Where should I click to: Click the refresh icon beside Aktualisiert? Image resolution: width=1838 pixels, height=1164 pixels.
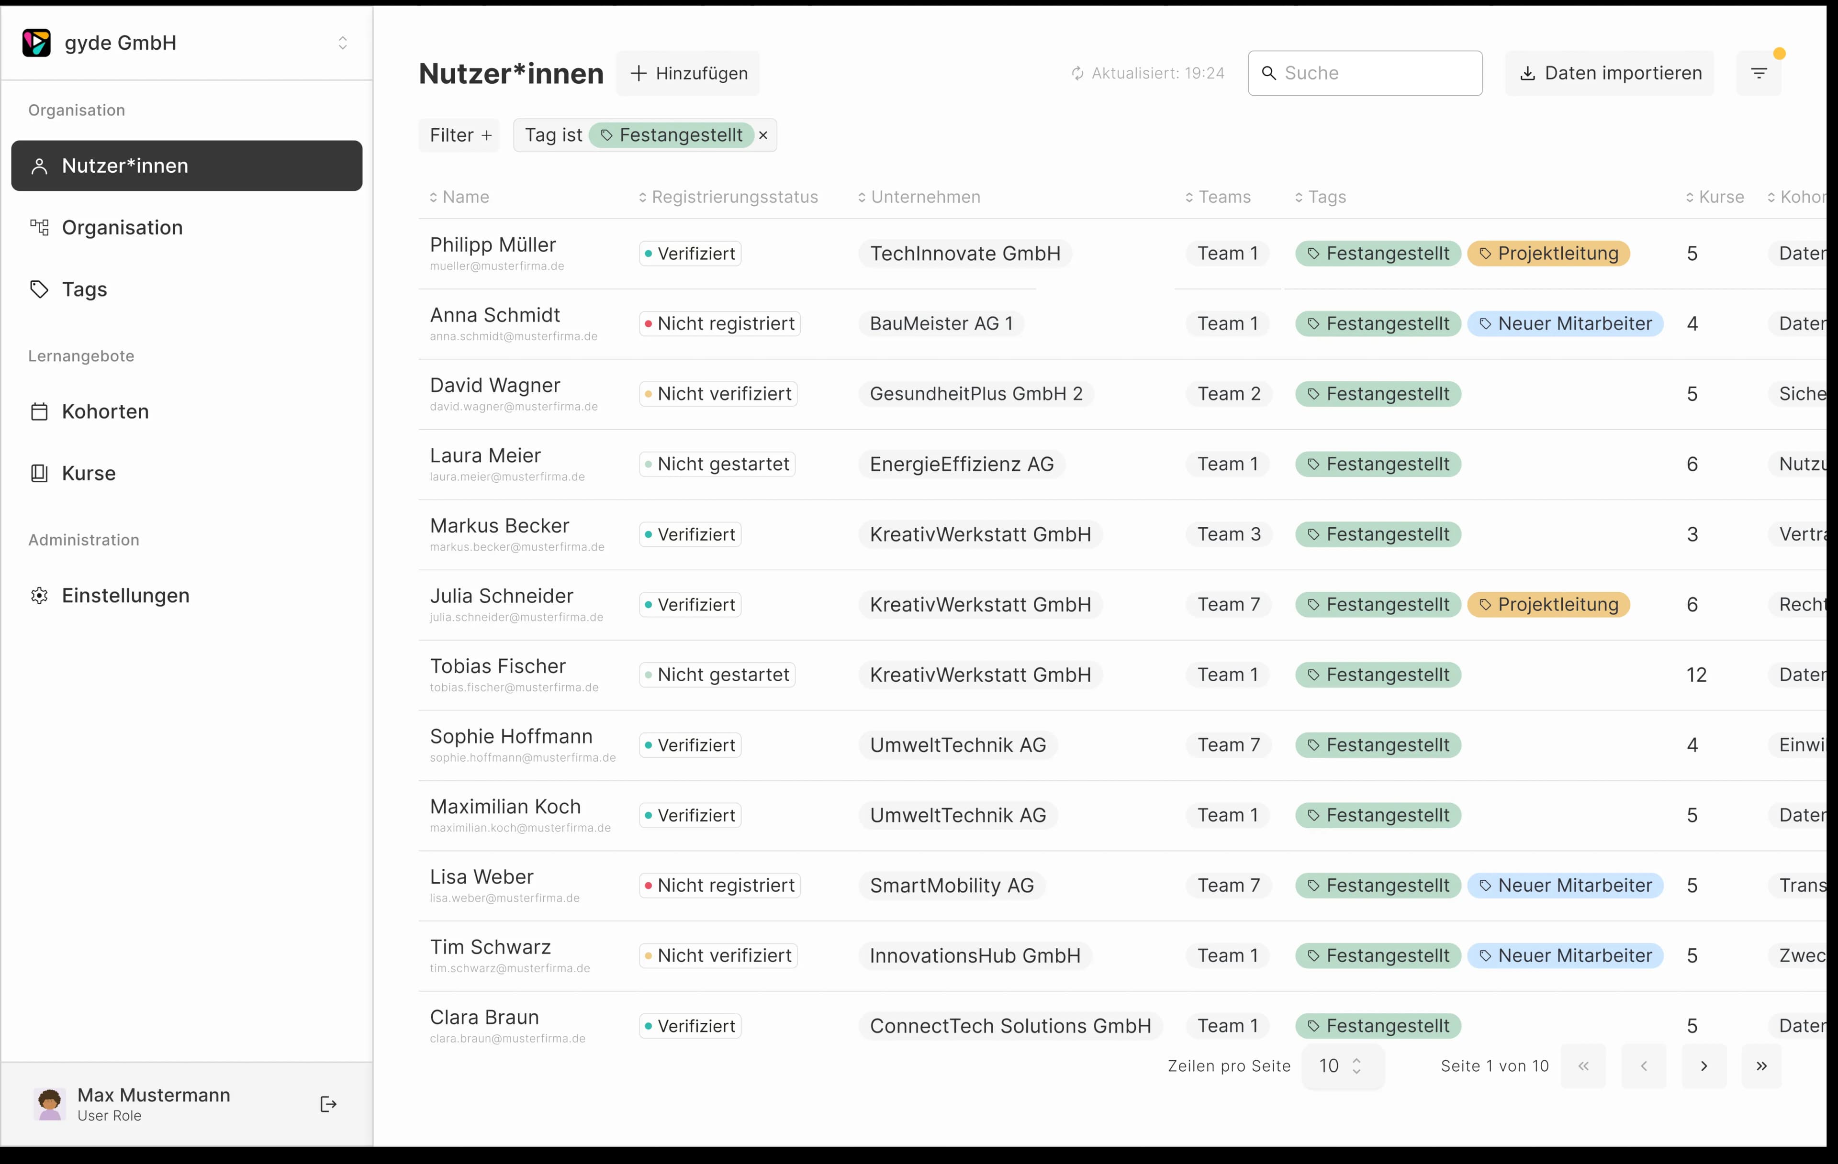coord(1077,73)
